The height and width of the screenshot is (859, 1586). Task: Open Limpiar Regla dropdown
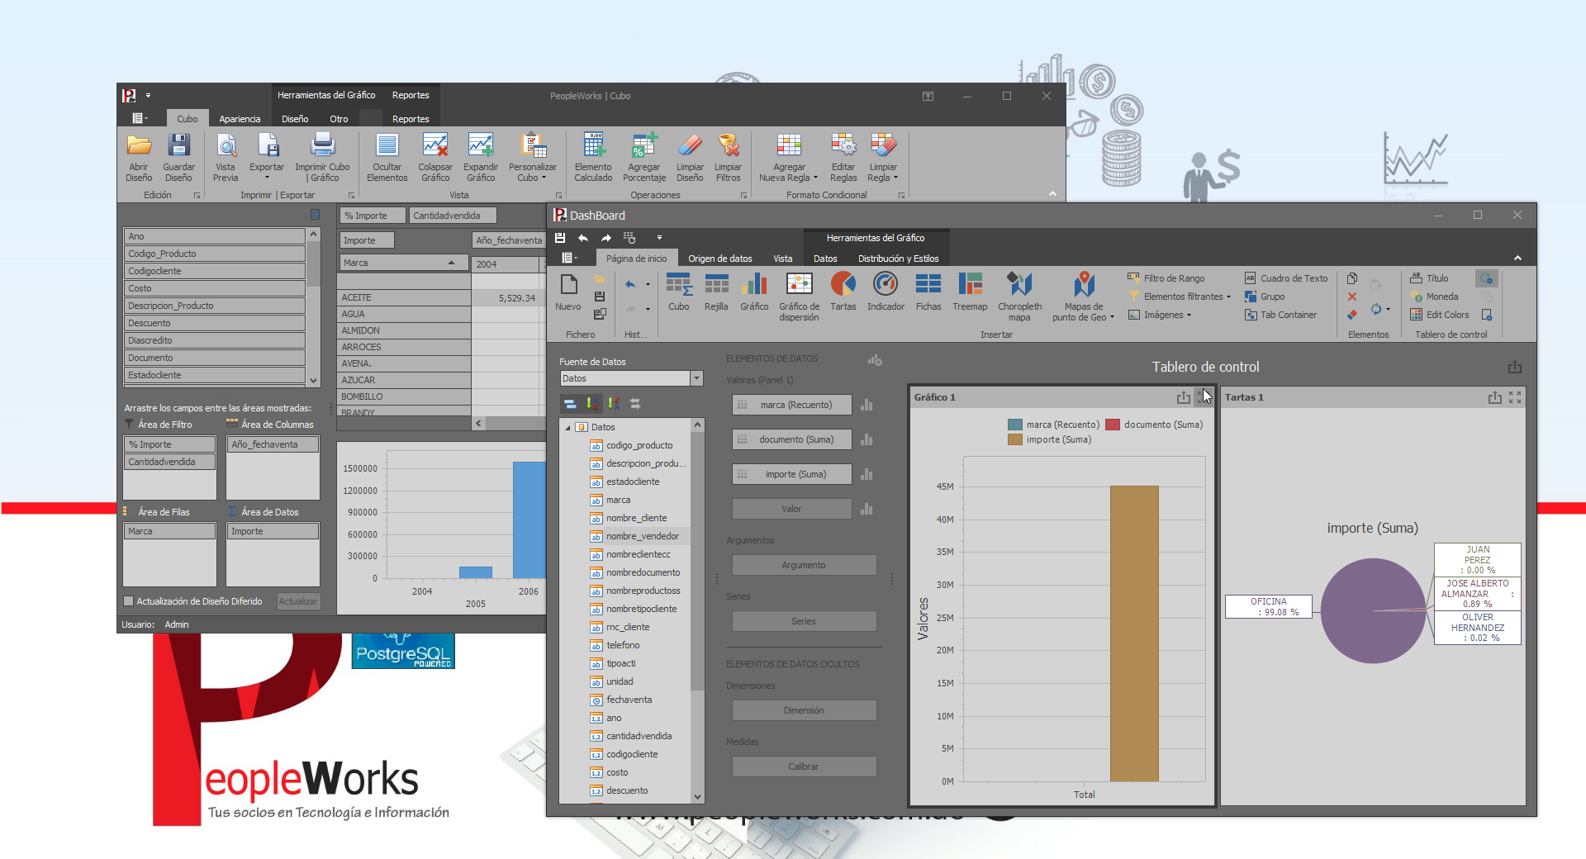coord(883,158)
